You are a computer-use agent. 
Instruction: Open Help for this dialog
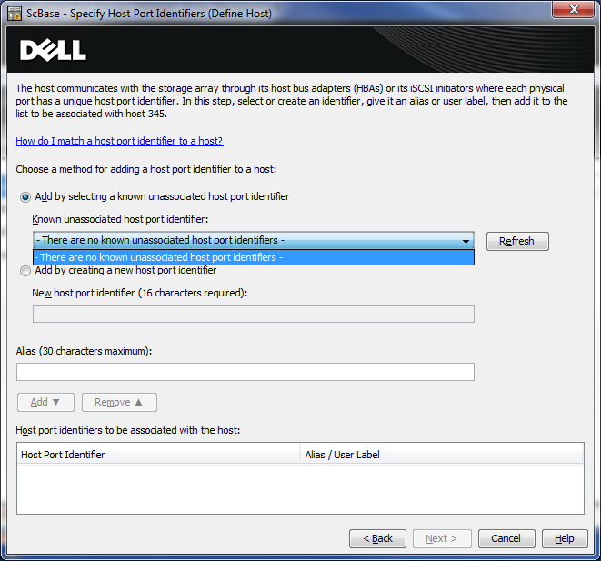click(x=565, y=538)
